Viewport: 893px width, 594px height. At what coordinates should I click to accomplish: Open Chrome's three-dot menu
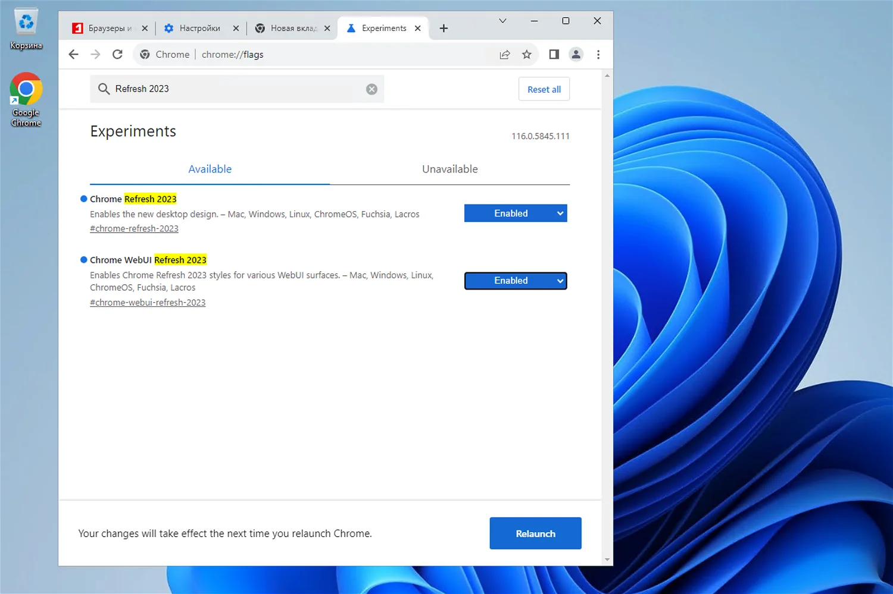point(598,55)
